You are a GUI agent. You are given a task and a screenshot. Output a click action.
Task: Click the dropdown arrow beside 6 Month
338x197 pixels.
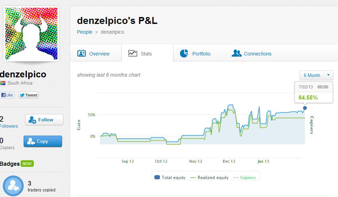point(329,75)
